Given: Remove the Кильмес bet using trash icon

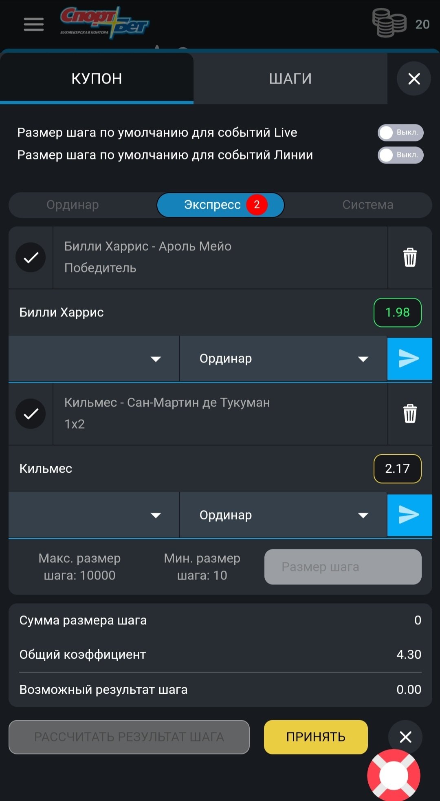Looking at the screenshot, I should click(x=410, y=414).
